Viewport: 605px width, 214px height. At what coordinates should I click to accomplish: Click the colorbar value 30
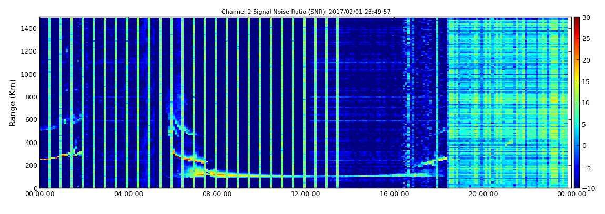tap(586, 17)
